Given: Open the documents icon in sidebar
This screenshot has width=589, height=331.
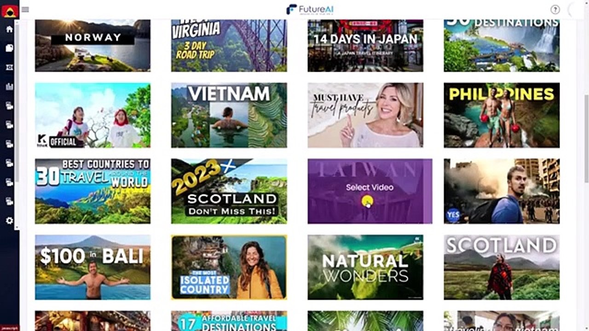Looking at the screenshot, I should (x=9, y=48).
